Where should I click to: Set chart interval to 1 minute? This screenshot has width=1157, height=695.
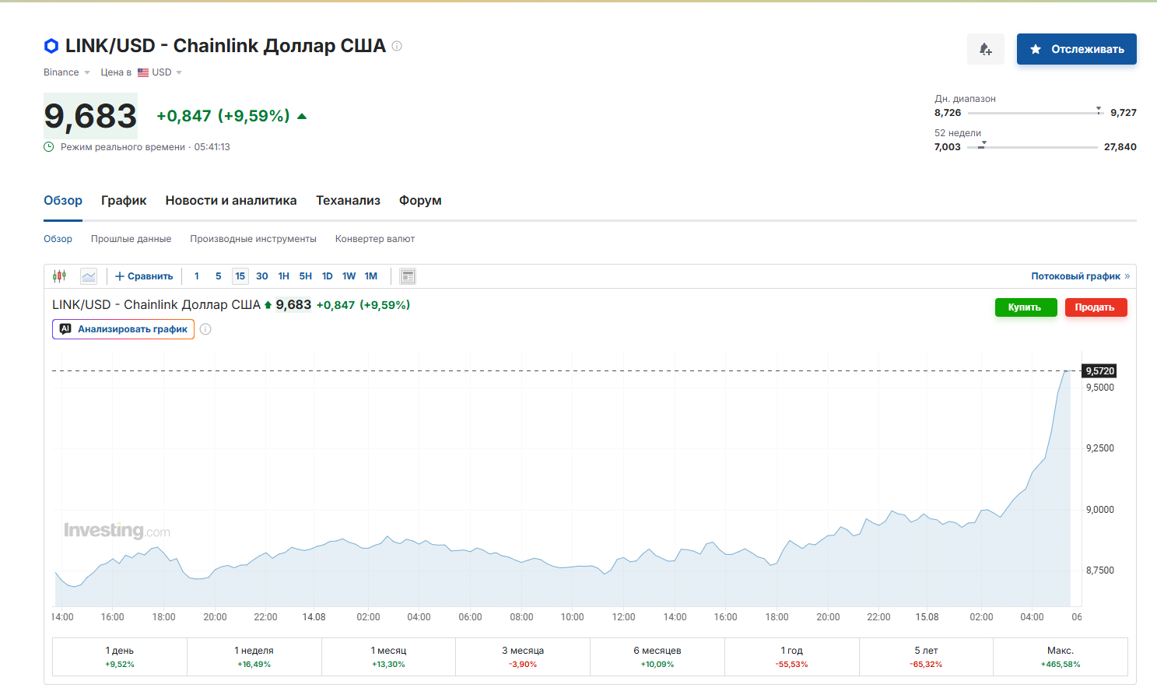tap(197, 276)
